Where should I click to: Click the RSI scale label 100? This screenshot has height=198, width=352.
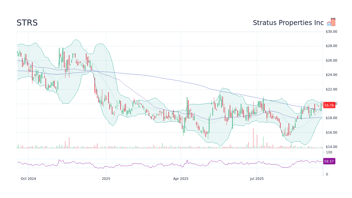[329, 152]
